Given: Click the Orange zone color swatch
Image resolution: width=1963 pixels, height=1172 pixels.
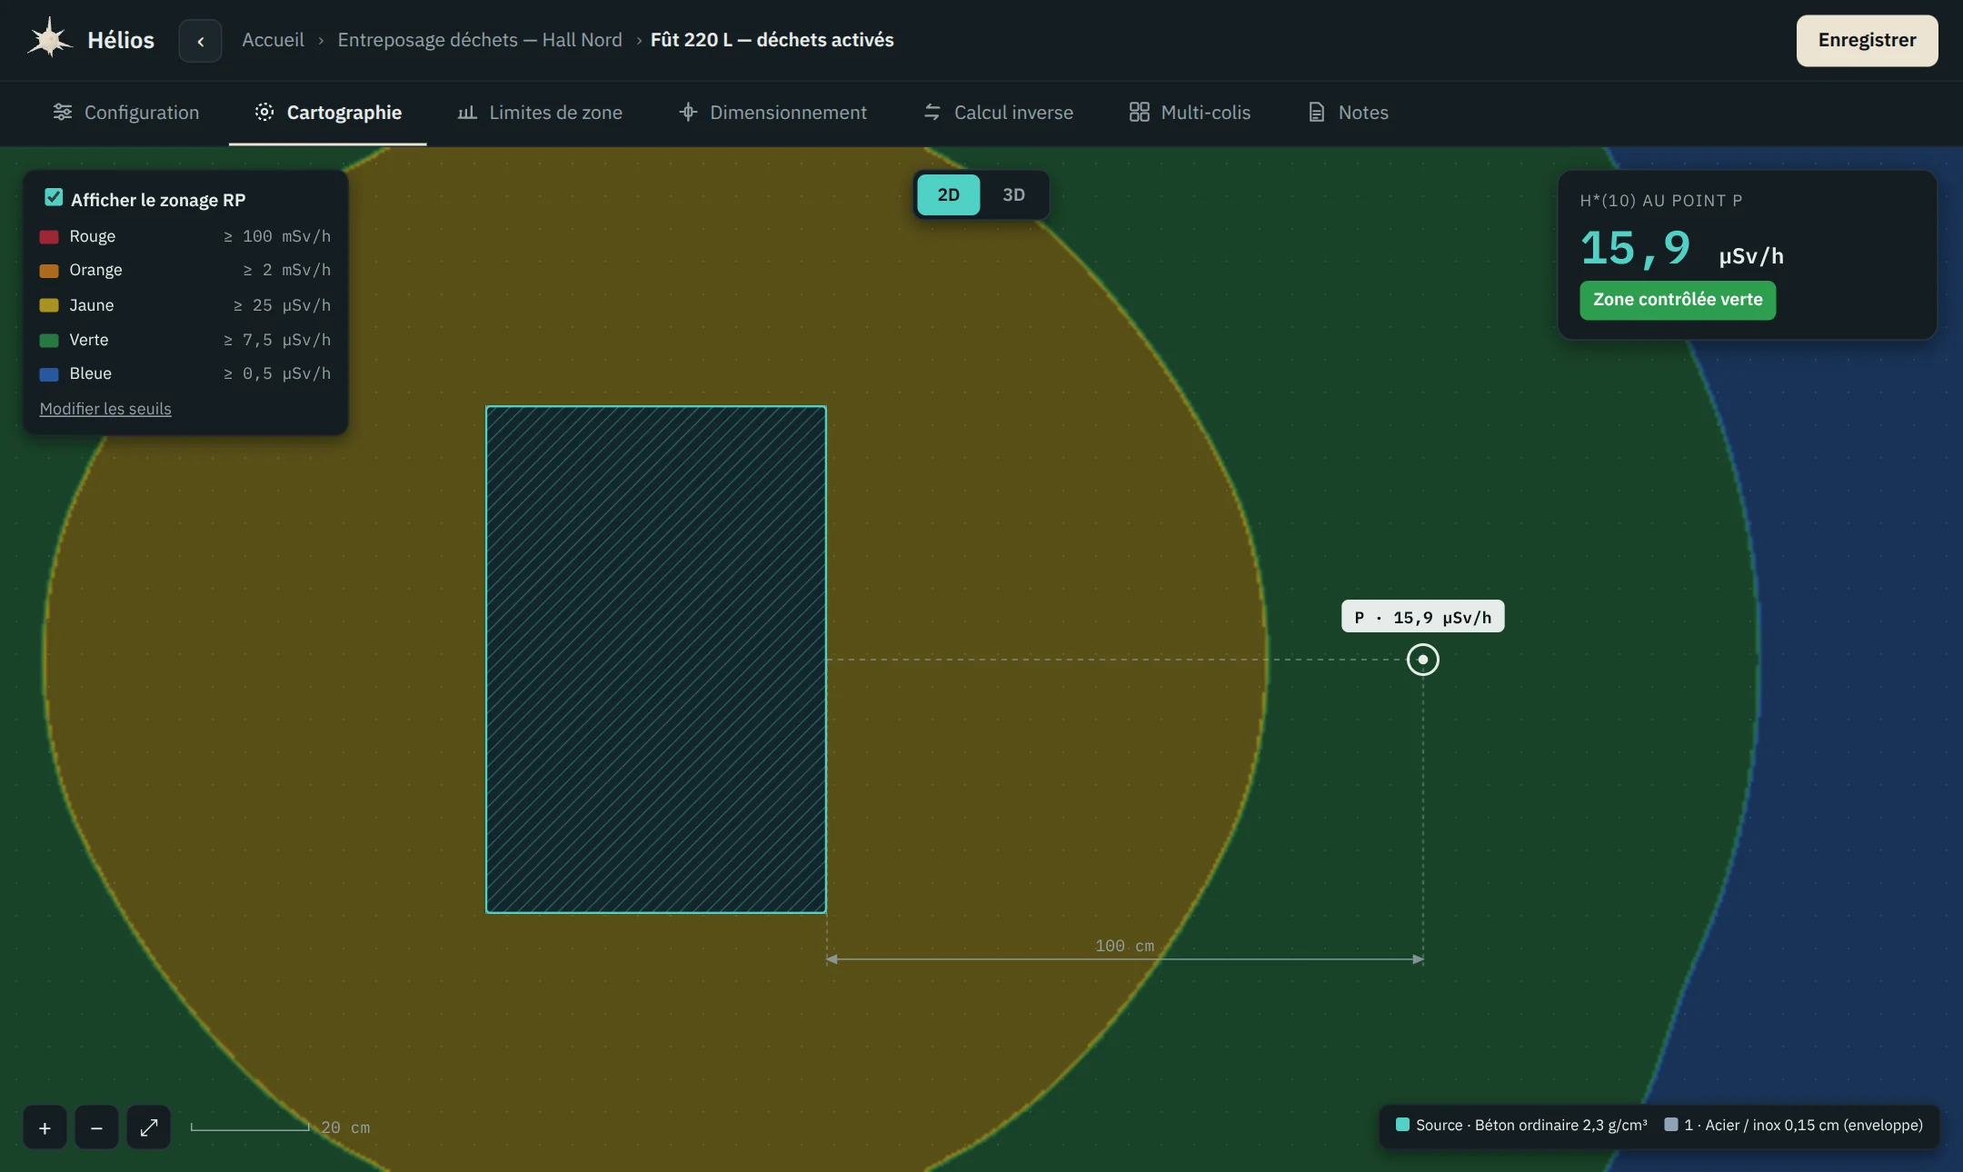Looking at the screenshot, I should point(49,270).
